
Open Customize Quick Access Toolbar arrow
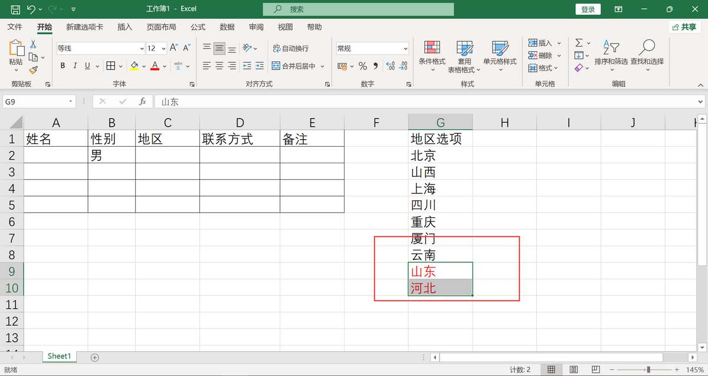[73, 9]
